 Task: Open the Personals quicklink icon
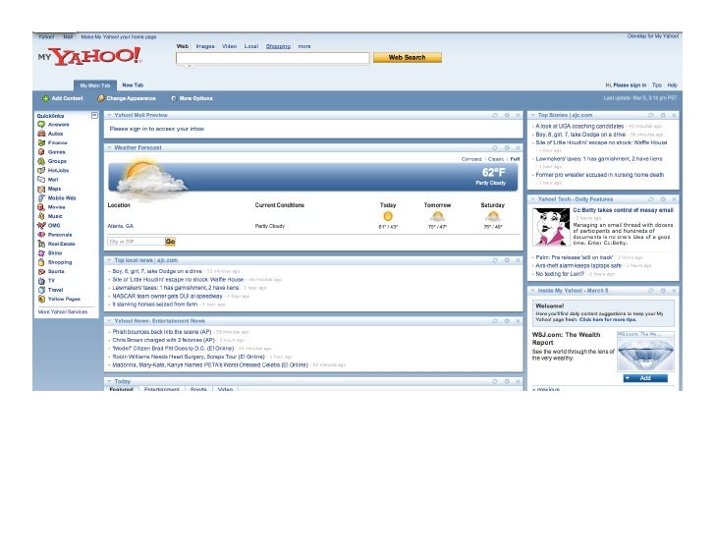[41, 235]
